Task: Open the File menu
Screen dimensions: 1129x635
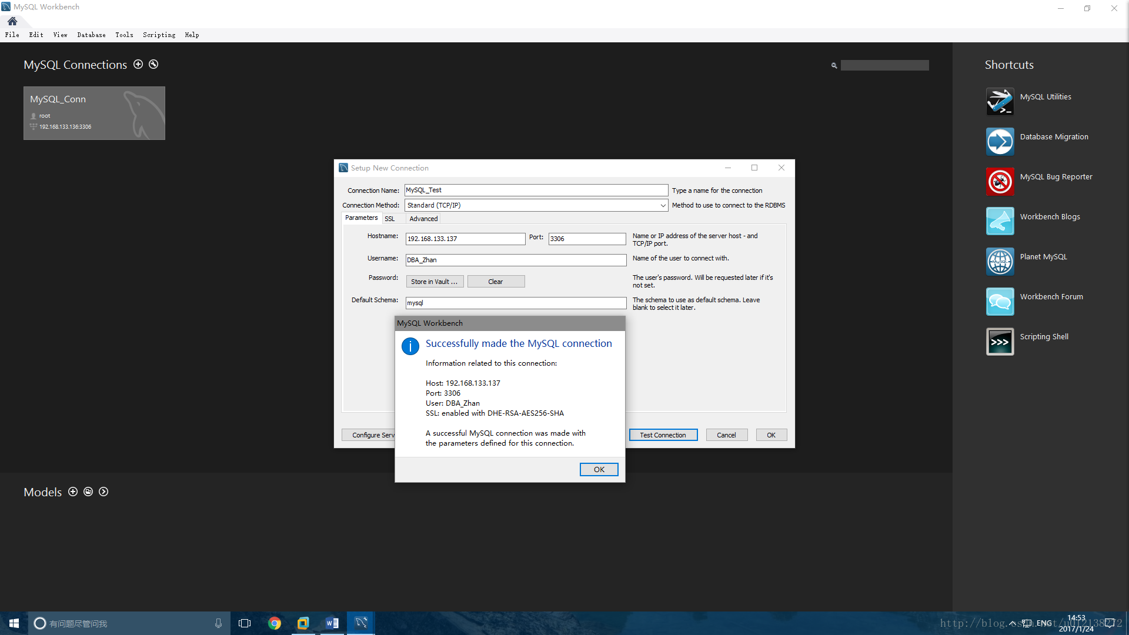Action: pyautogui.click(x=12, y=35)
